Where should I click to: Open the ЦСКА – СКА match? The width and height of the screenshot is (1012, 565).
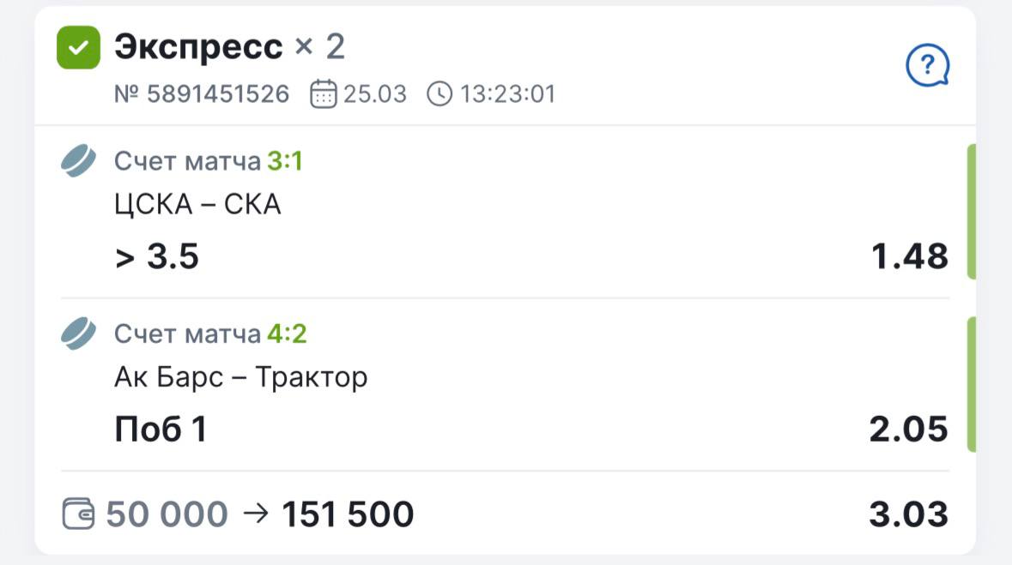pos(197,205)
